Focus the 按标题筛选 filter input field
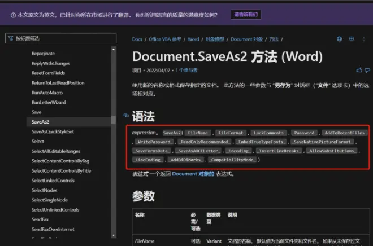This screenshot has height=246, width=373. point(60,38)
